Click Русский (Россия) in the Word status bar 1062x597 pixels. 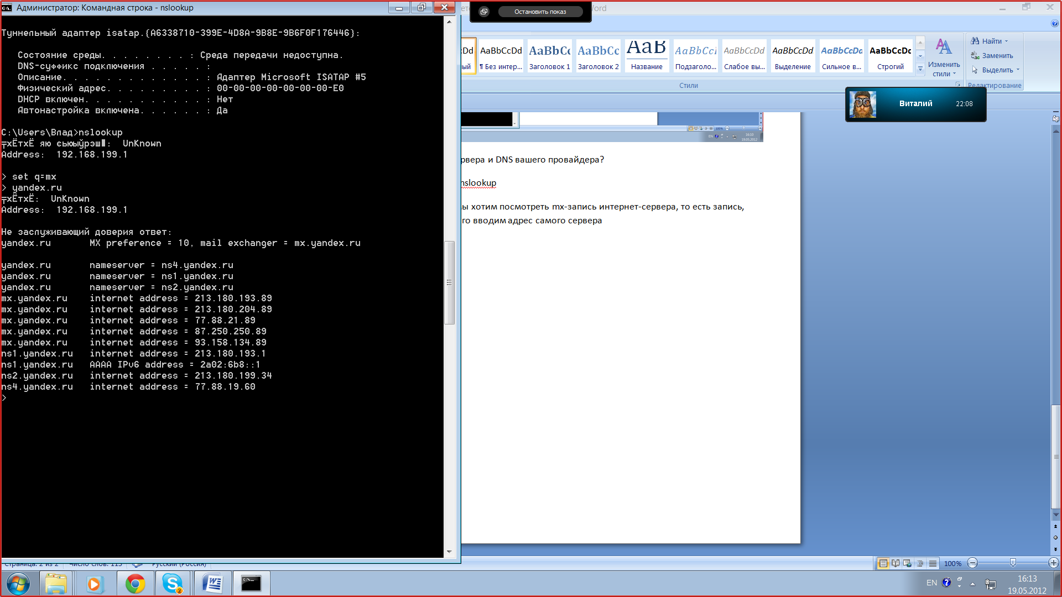pos(179,564)
